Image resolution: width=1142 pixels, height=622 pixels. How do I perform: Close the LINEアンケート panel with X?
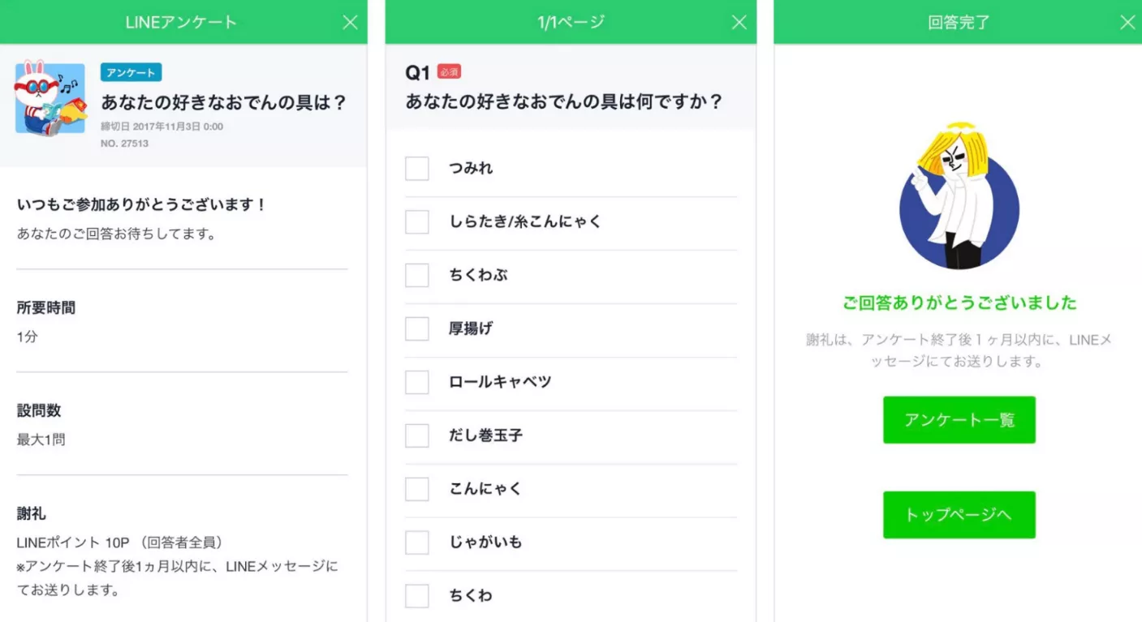pos(350,23)
